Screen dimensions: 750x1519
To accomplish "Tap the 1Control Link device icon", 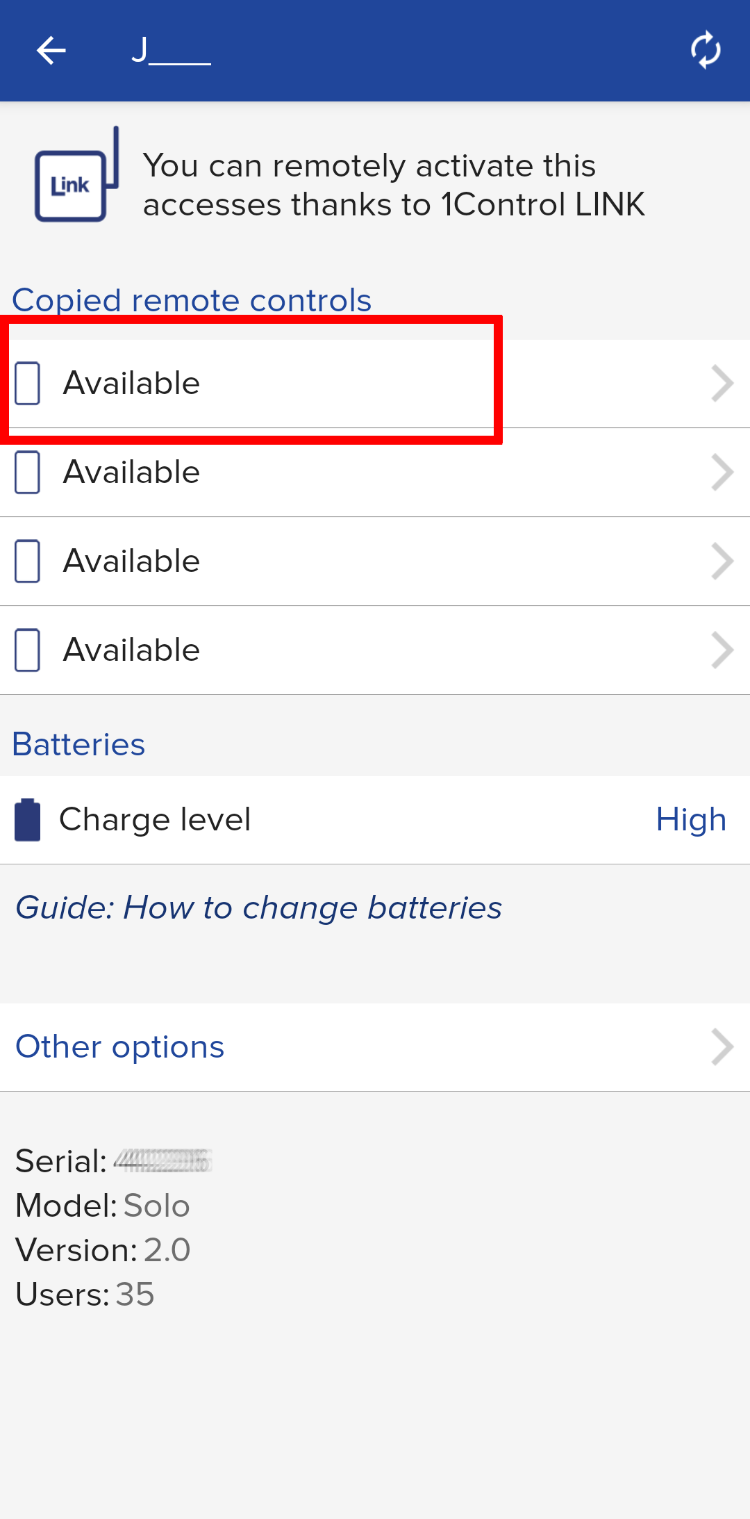I will (x=76, y=175).
